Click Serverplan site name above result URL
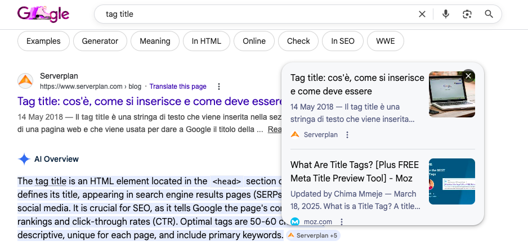Viewport: 528px width, 250px height. 59,76
